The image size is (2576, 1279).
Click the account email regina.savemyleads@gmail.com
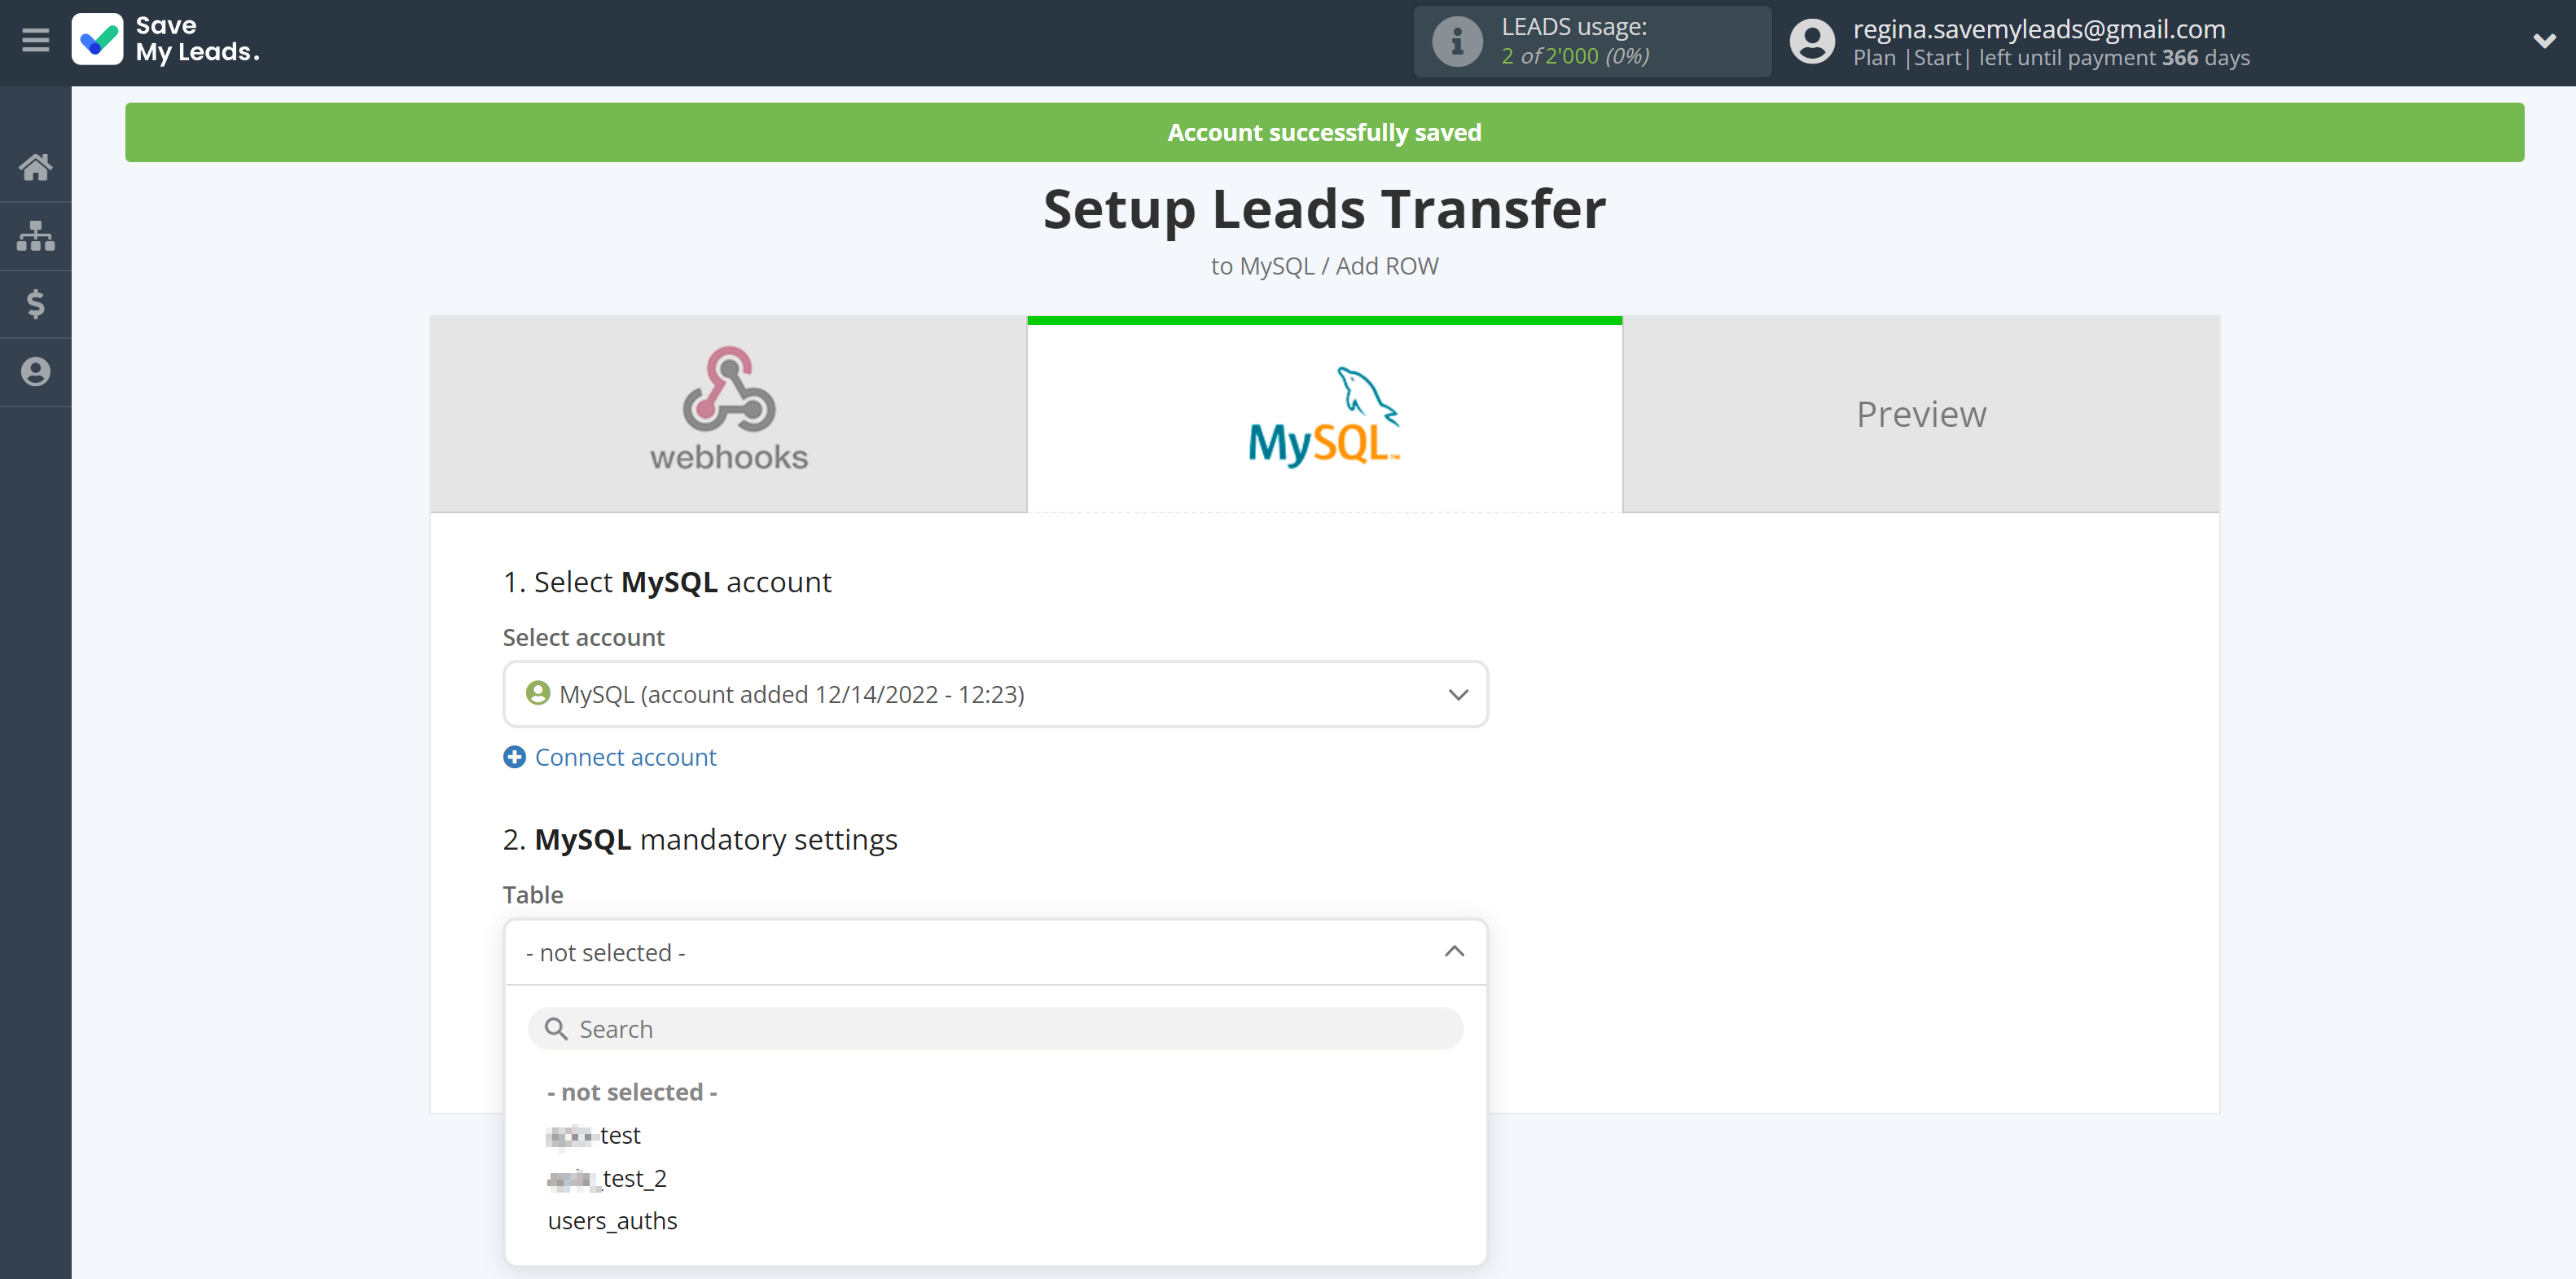tap(2039, 29)
